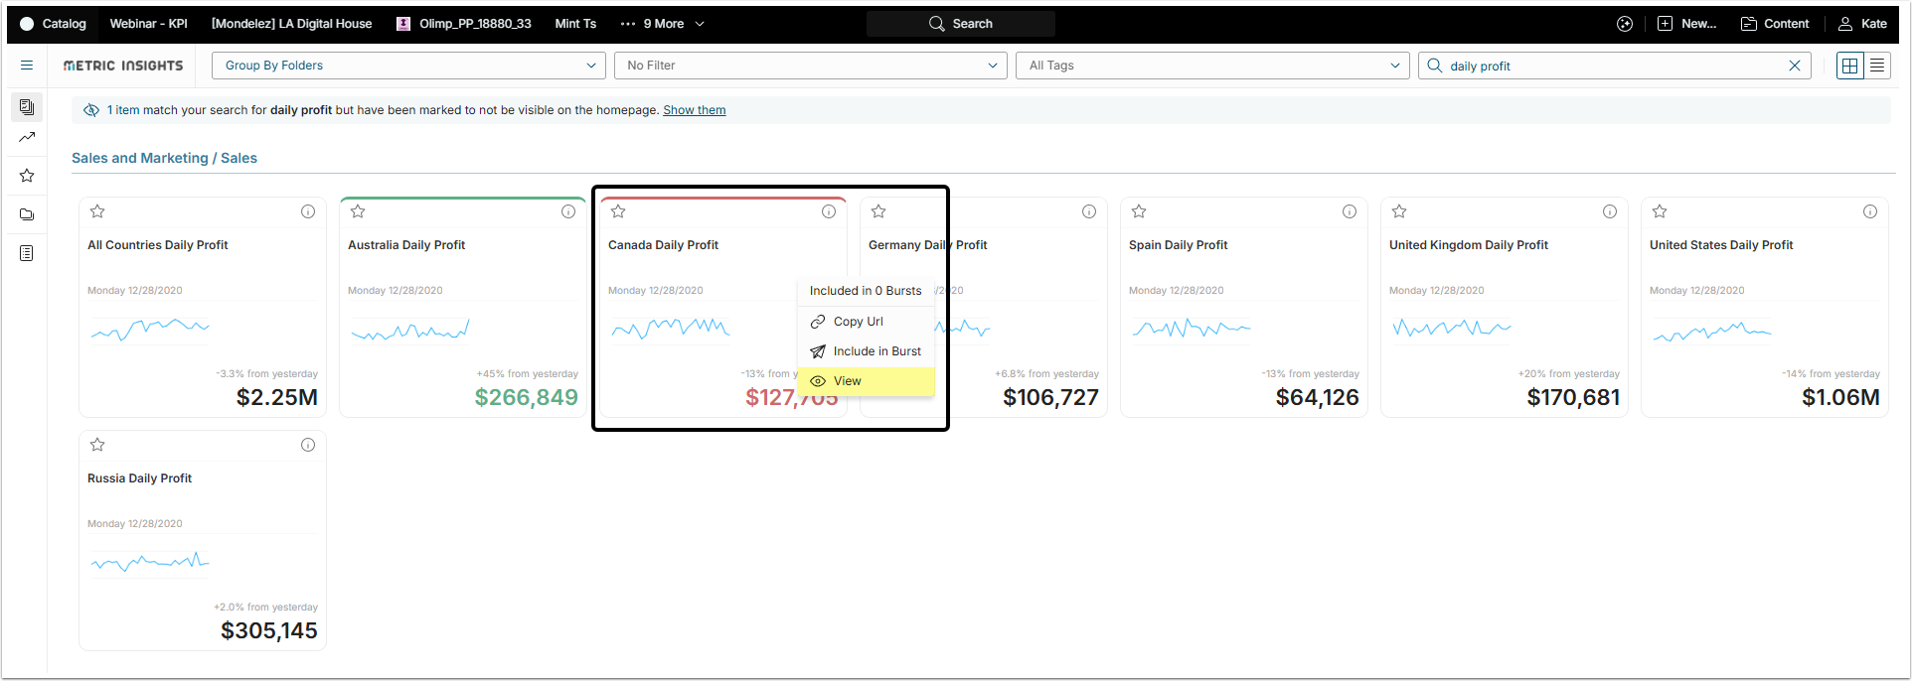
Task: Select View in the context menu
Action: click(848, 381)
